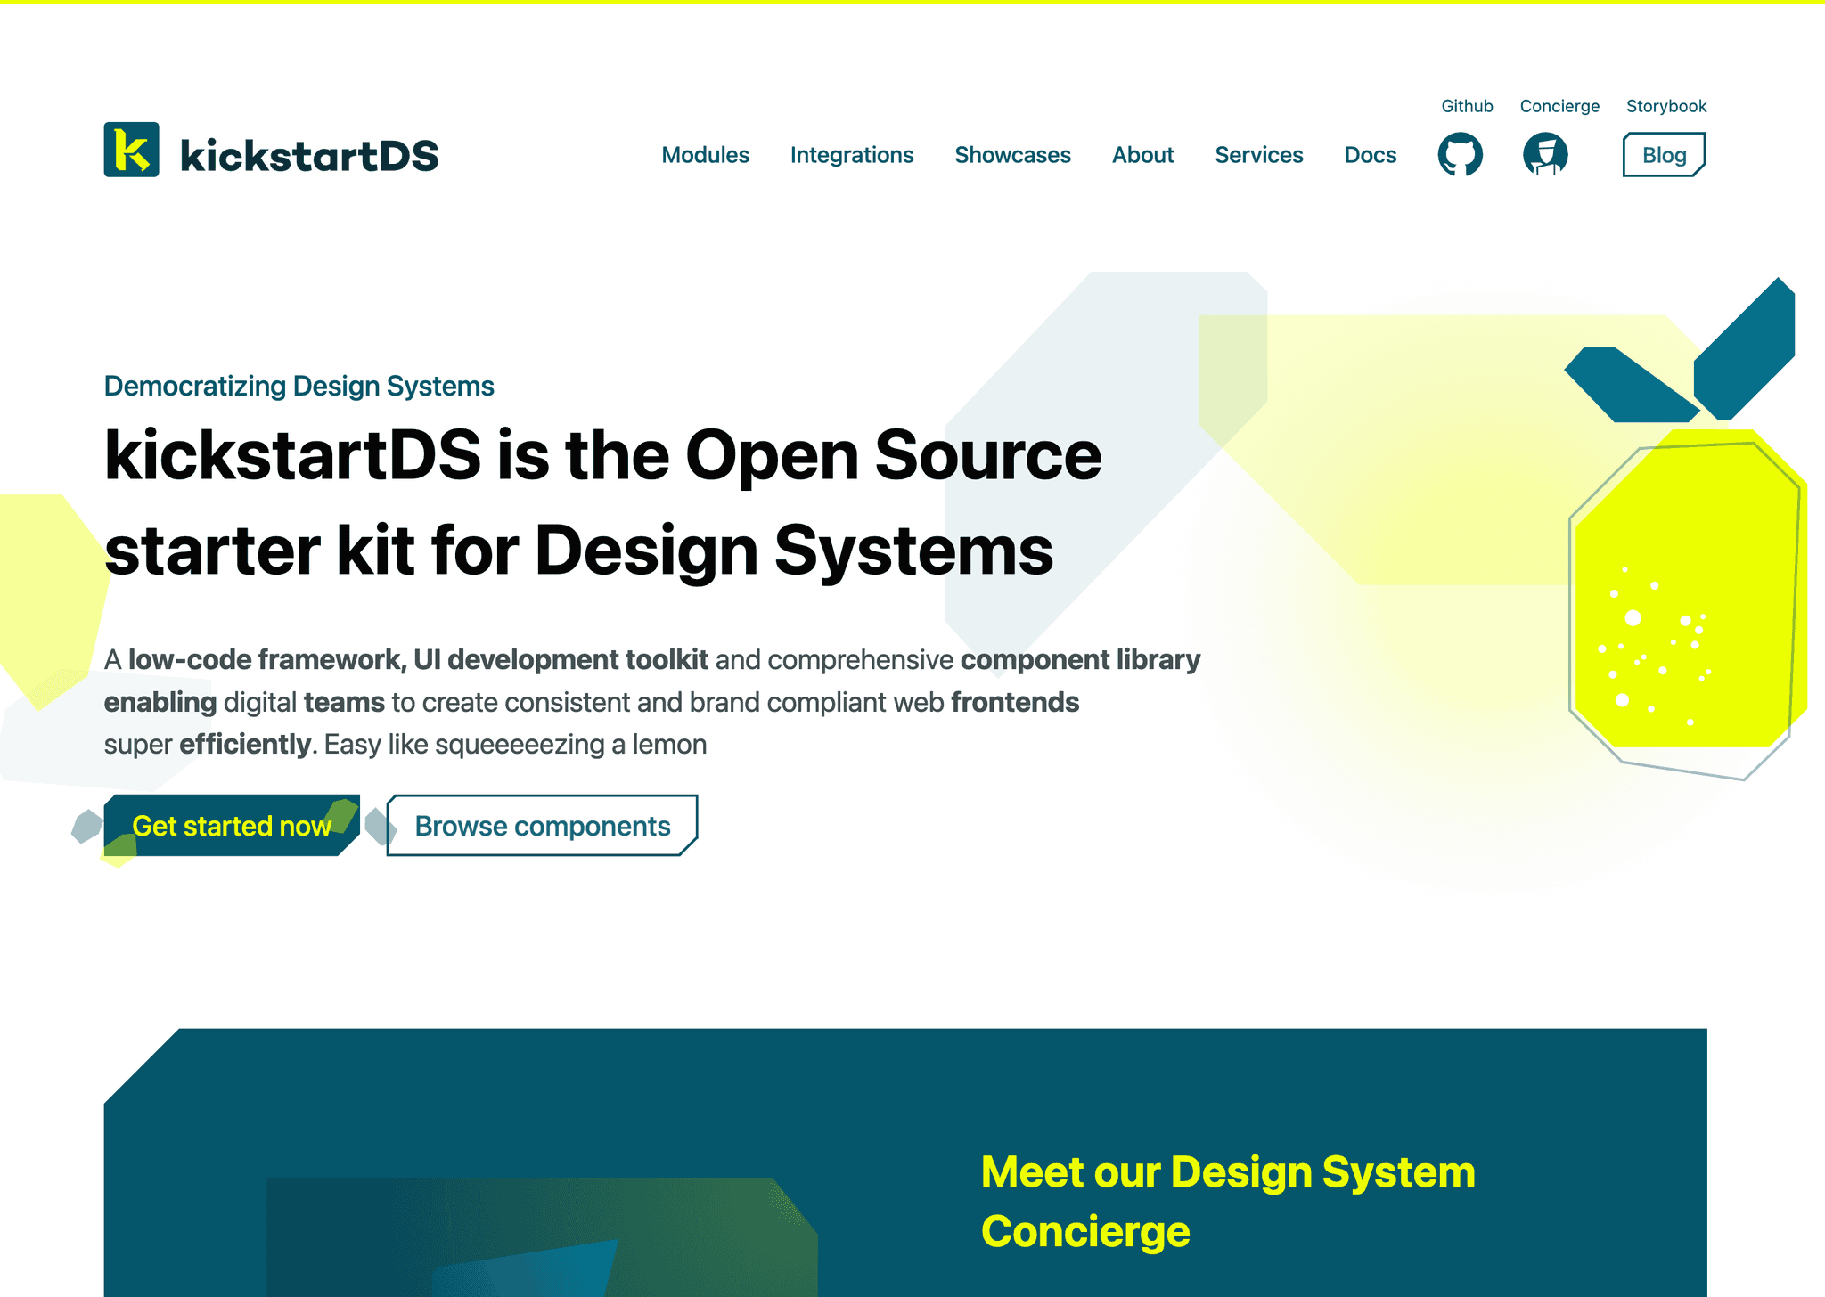Click the yellow kickstartDS logo mark

(x=131, y=150)
